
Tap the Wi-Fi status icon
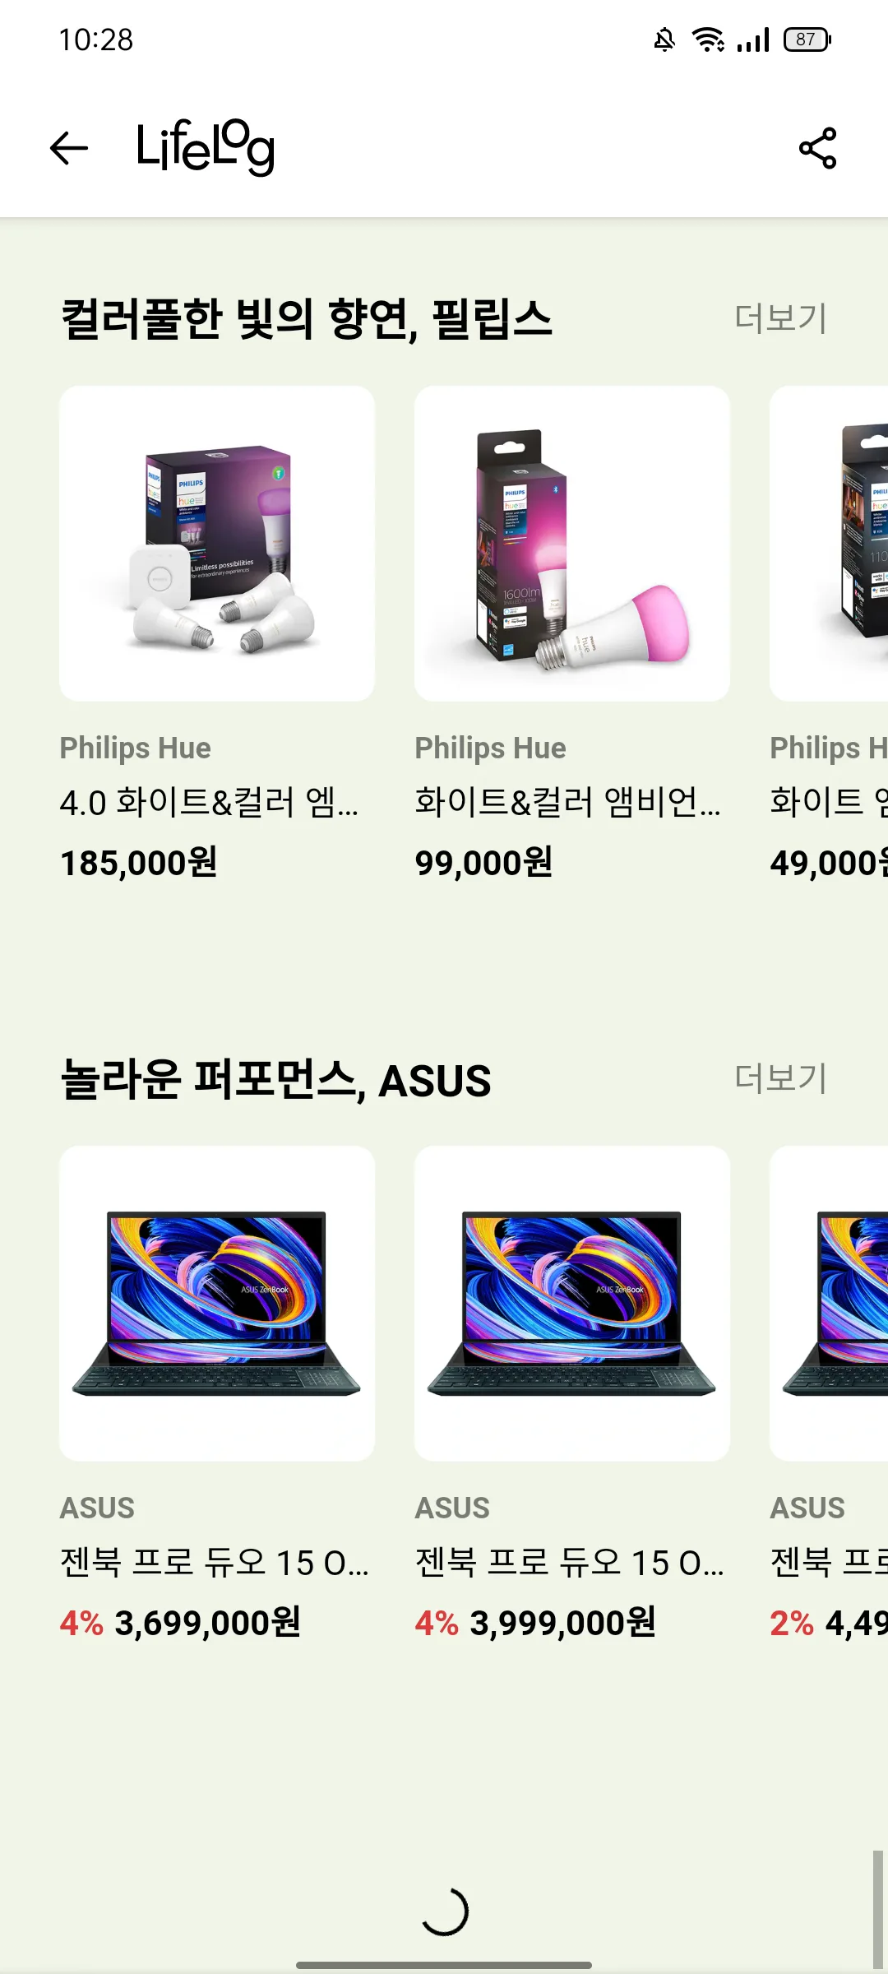(x=708, y=39)
